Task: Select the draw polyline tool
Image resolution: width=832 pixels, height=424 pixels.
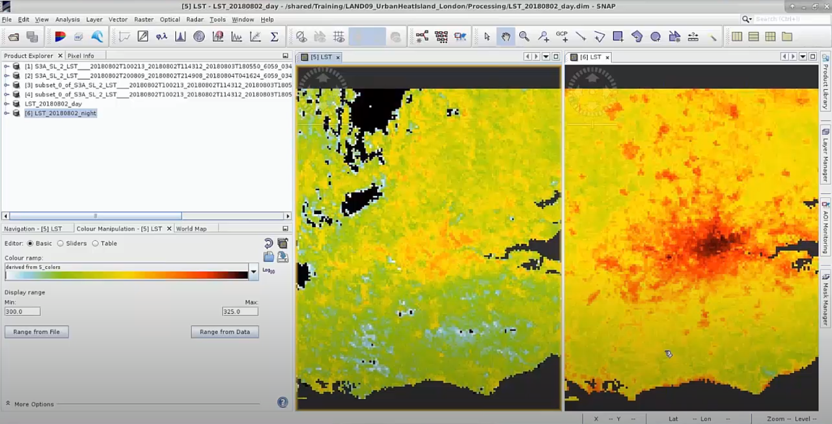Action: [x=599, y=37]
